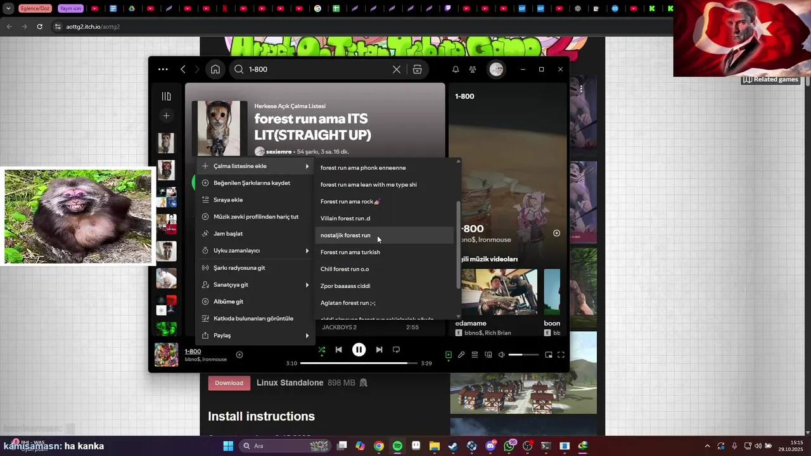Open connect to a device icon
Screen dimensions: 811x456
(x=488, y=355)
